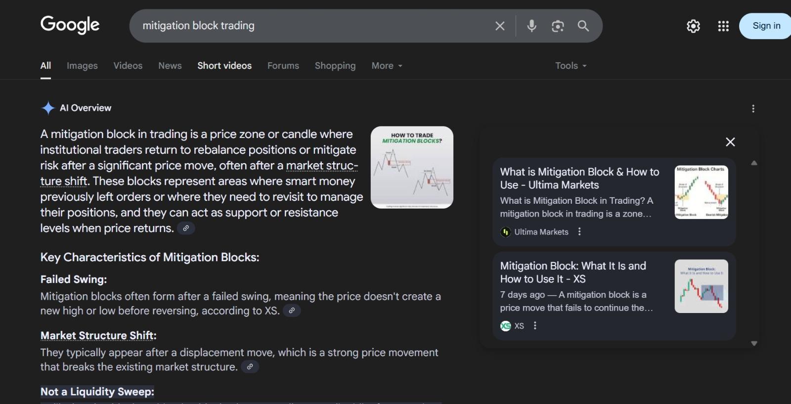Viewport: 791px width, 404px height.
Task: Switch to the Videos tab
Action: pos(128,65)
